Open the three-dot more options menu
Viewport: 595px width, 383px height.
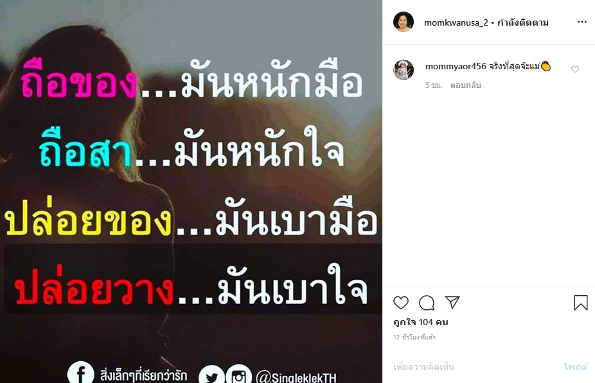pyautogui.click(x=582, y=22)
